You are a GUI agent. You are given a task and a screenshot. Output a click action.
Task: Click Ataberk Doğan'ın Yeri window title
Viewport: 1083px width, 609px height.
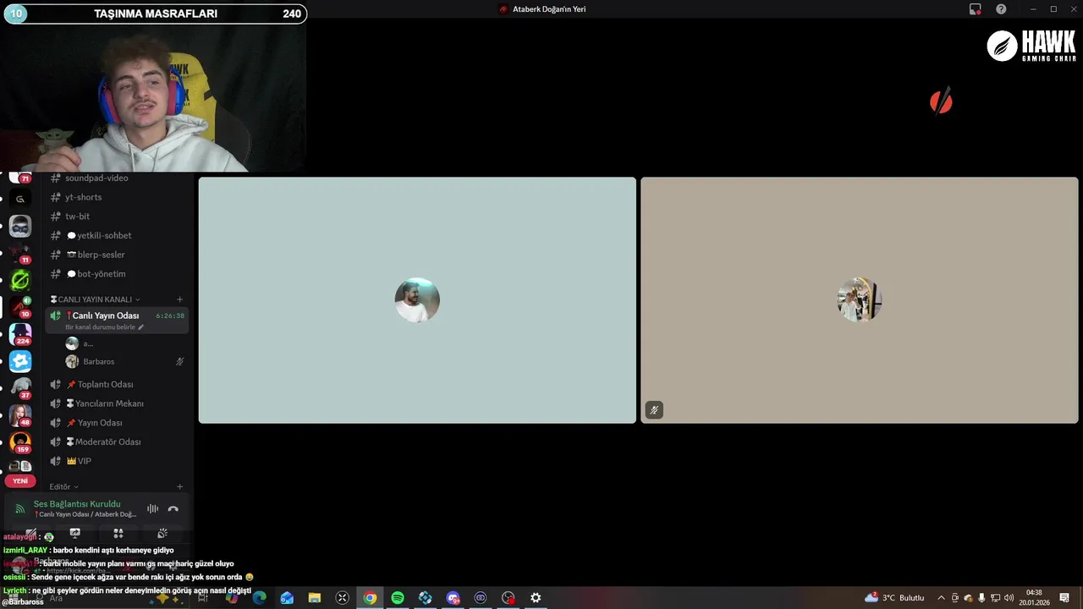pyautogui.click(x=549, y=9)
